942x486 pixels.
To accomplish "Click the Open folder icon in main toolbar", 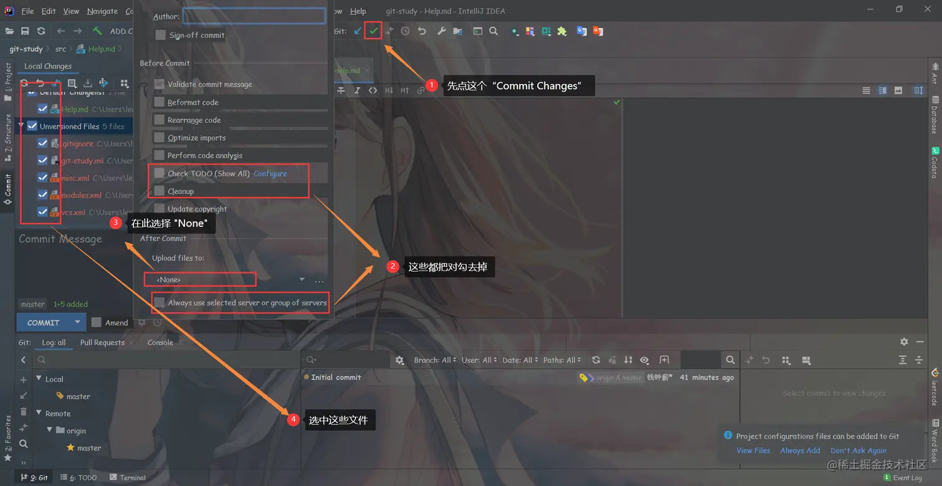I will point(9,31).
